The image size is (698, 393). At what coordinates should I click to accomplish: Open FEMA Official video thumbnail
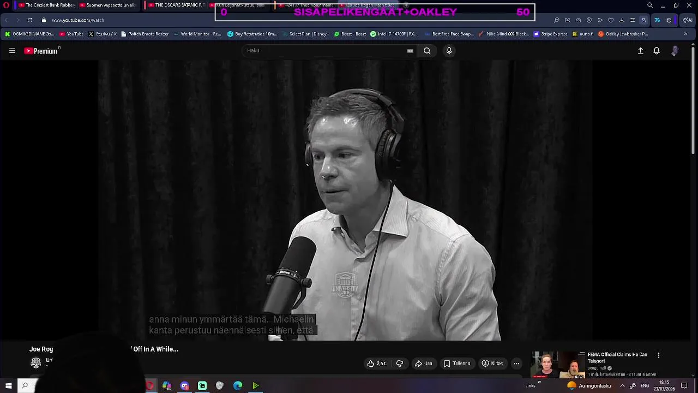[x=558, y=365]
